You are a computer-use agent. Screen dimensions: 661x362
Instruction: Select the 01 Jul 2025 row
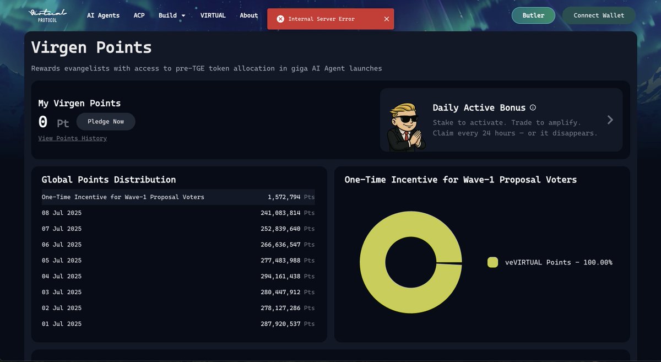click(x=178, y=324)
